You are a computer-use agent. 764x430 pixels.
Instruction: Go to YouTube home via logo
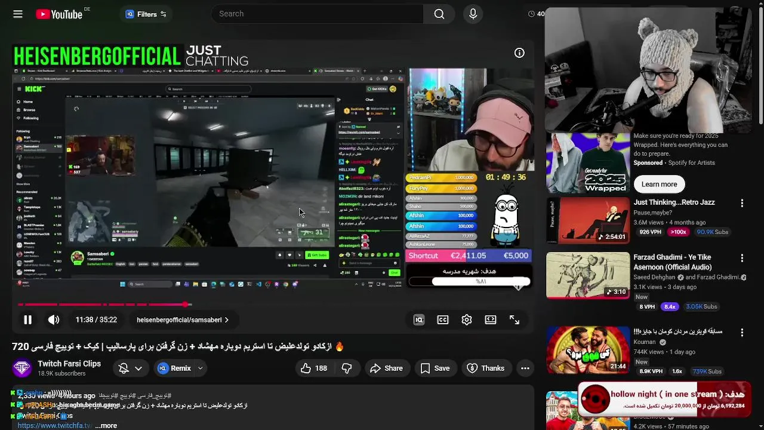(59, 14)
